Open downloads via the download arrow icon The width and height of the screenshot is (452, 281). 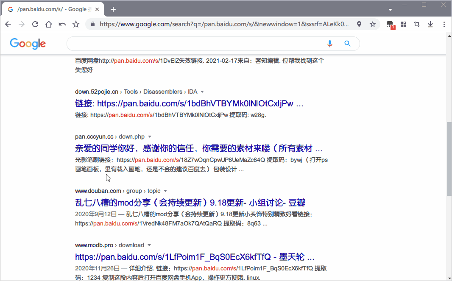coord(430,24)
